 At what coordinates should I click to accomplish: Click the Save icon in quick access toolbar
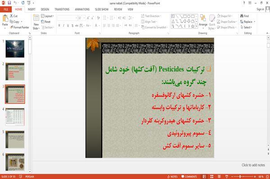tap(9, 3)
